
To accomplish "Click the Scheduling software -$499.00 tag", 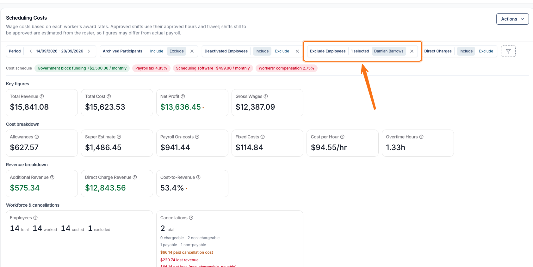I will tap(213, 68).
